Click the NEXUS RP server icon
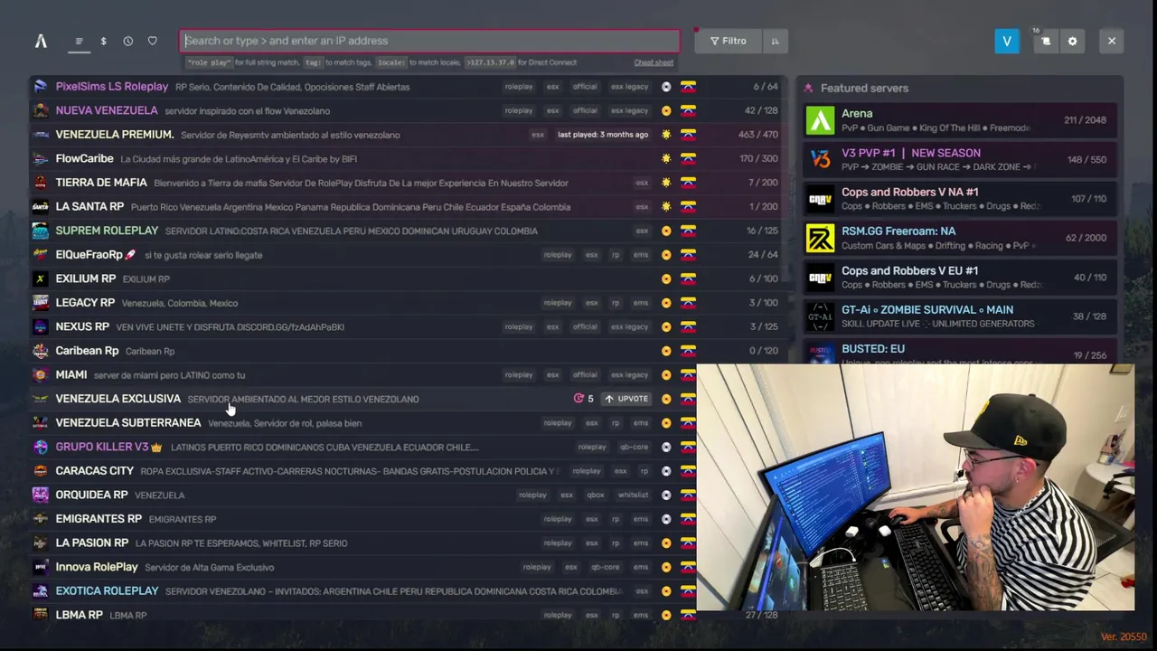The image size is (1157, 651). point(41,326)
